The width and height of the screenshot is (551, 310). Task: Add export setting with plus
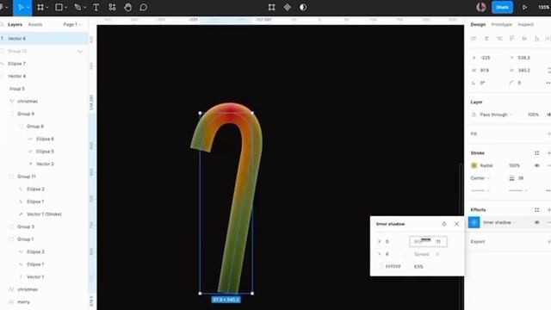pos(548,242)
